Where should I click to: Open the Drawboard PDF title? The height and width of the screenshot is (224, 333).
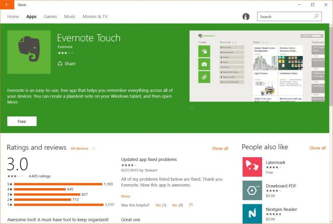281,186
